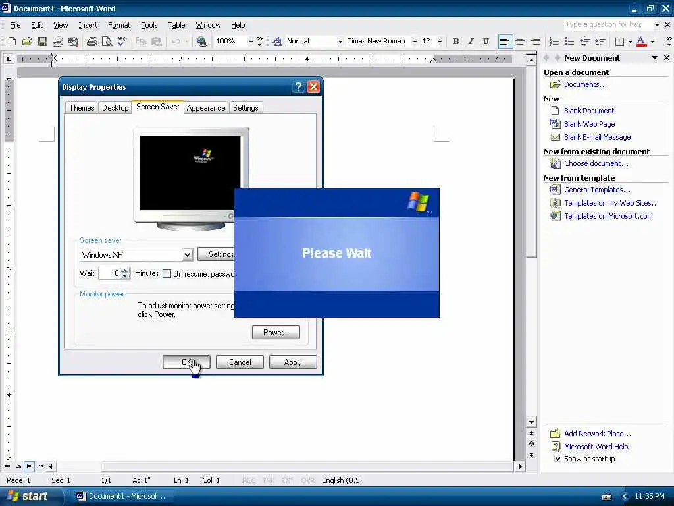674x506 pixels.
Task: Apply font color with the A icon
Action: coord(641,42)
